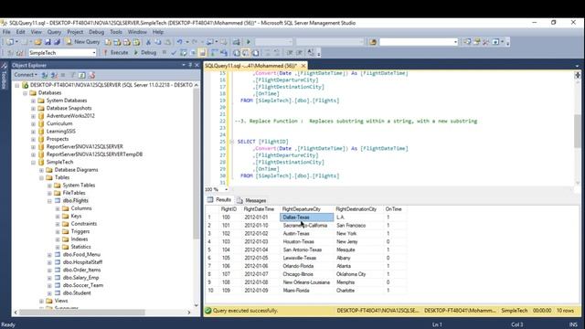585x329 pixels.
Task: Expand the System Databases folder
Action: (x=33, y=101)
